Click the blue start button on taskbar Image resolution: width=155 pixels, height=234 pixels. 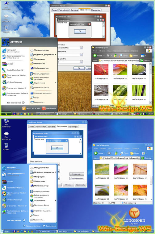point(6,232)
